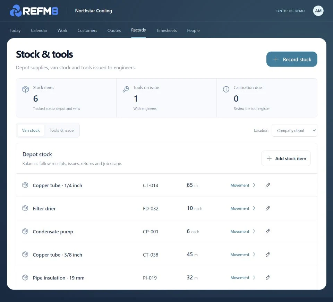333x302 pixels.
Task: Click the Stock items summary card
Action: coord(66,98)
